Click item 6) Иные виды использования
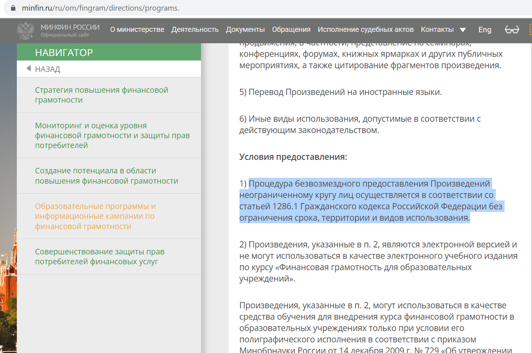Image resolution: width=532 pixels, height=353 pixels. coord(360,125)
